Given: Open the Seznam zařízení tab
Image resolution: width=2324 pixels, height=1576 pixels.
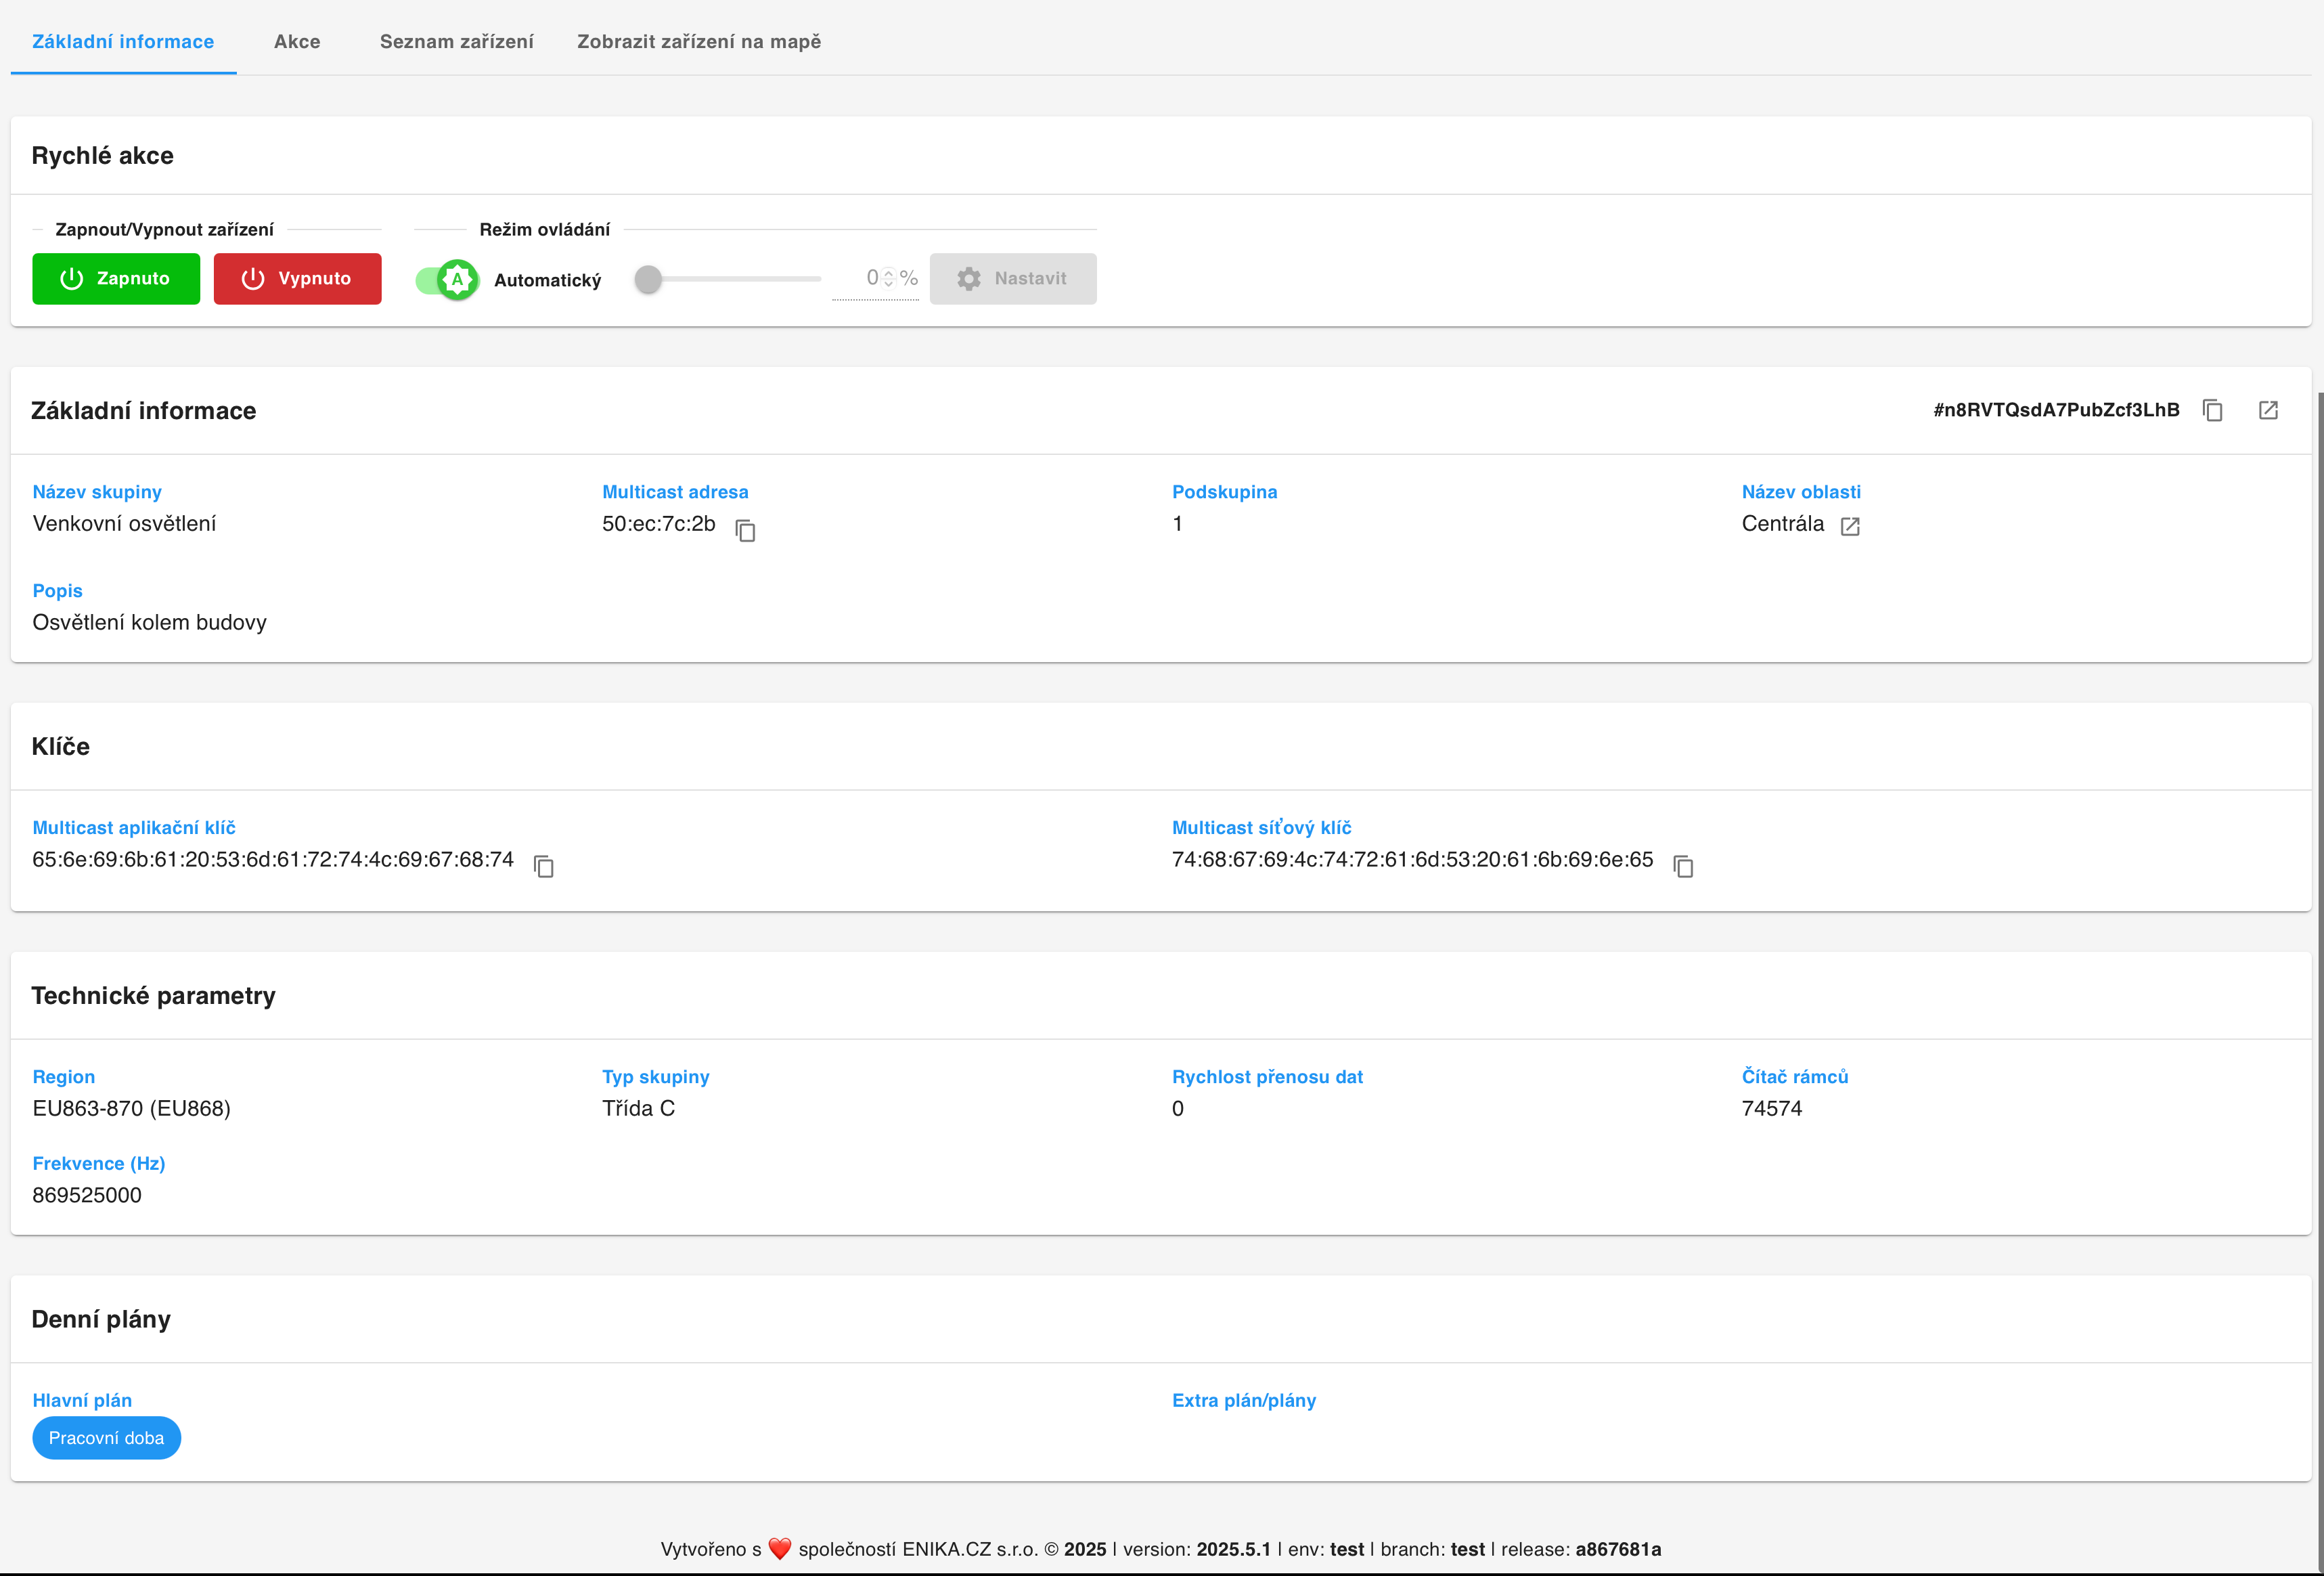Looking at the screenshot, I should [456, 41].
